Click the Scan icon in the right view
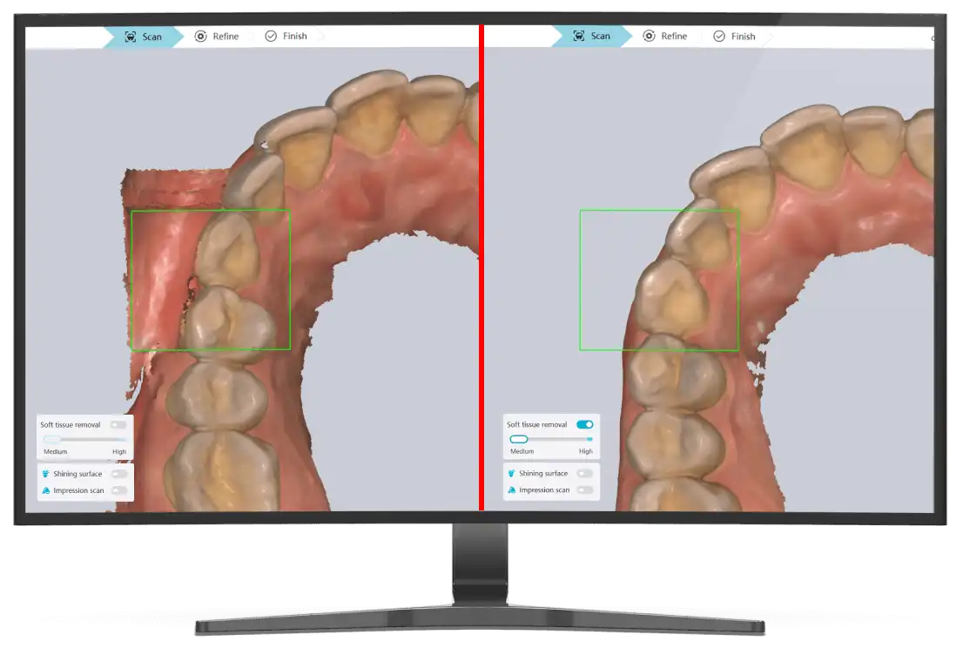 (x=579, y=37)
